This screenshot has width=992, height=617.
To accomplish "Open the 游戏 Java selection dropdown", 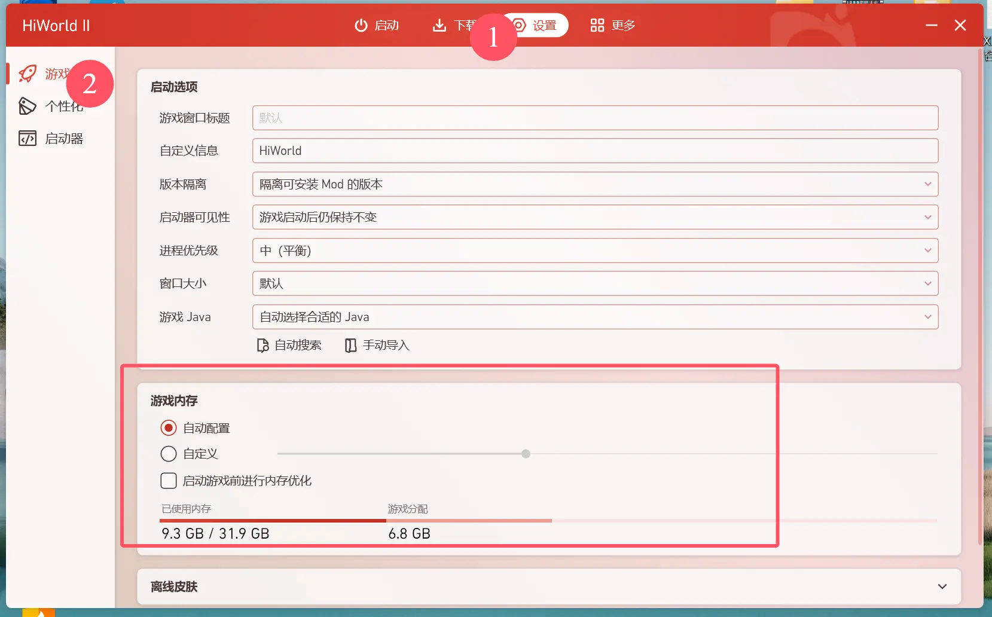I will pyautogui.click(x=594, y=317).
